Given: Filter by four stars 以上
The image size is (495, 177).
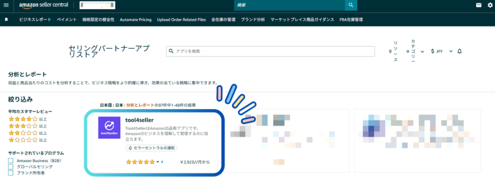Looking at the screenshot, I should pyautogui.click(x=28, y=119).
